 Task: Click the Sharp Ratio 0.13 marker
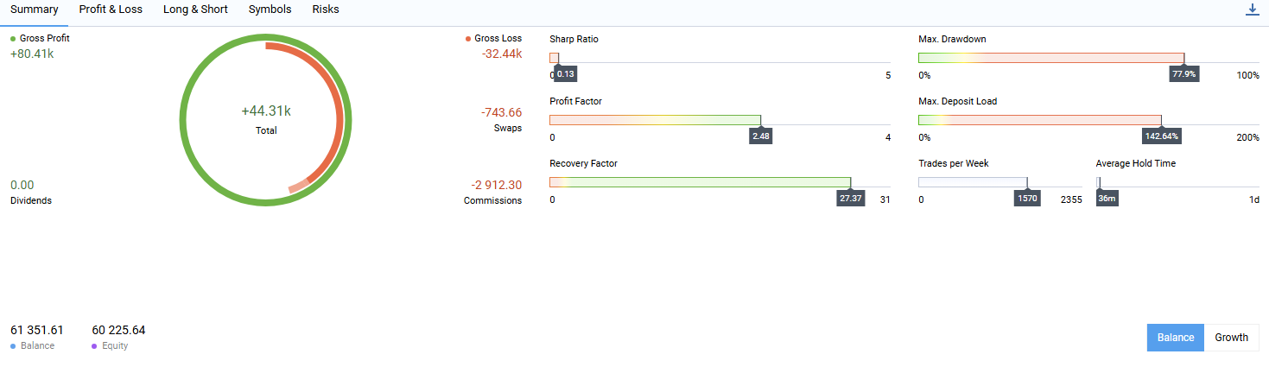566,74
